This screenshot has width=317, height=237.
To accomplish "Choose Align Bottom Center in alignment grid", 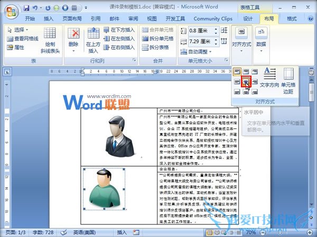I will (246, 92).
